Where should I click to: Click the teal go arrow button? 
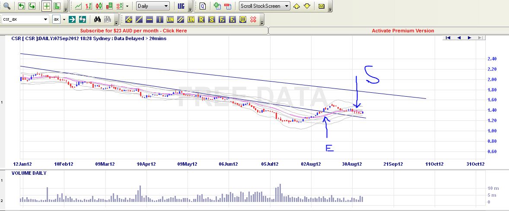[72, 19]
